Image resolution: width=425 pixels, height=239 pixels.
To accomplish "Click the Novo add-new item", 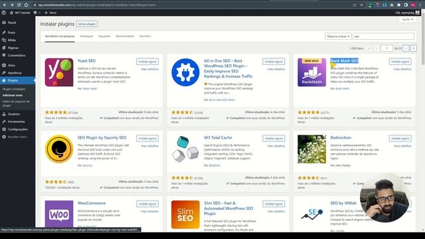I will pos(50,13).
